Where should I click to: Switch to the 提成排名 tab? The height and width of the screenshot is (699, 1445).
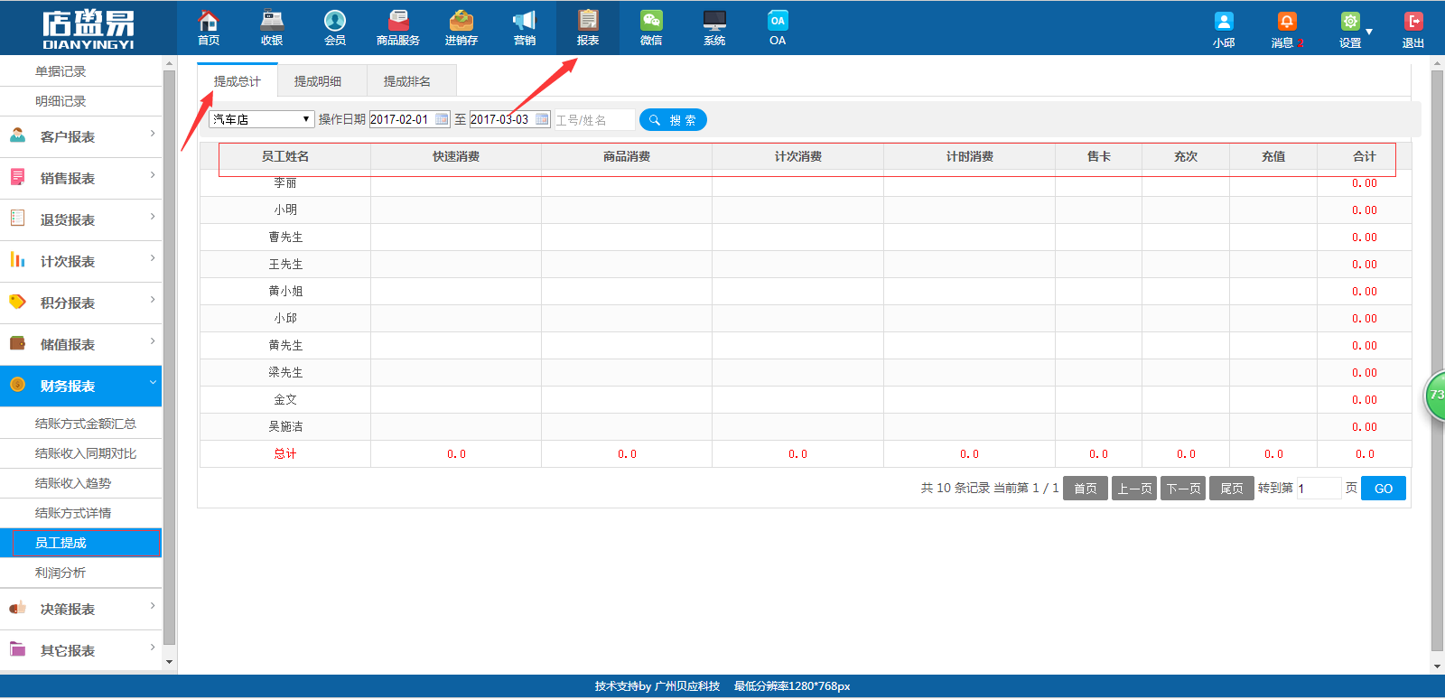coord(407,81)
